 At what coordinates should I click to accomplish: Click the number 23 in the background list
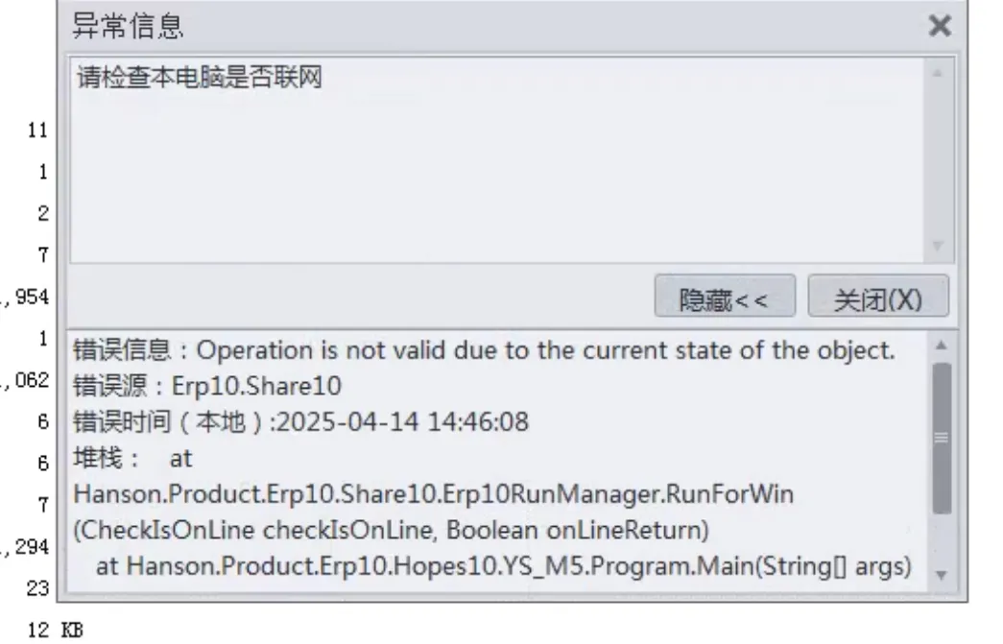coord(38,585)
